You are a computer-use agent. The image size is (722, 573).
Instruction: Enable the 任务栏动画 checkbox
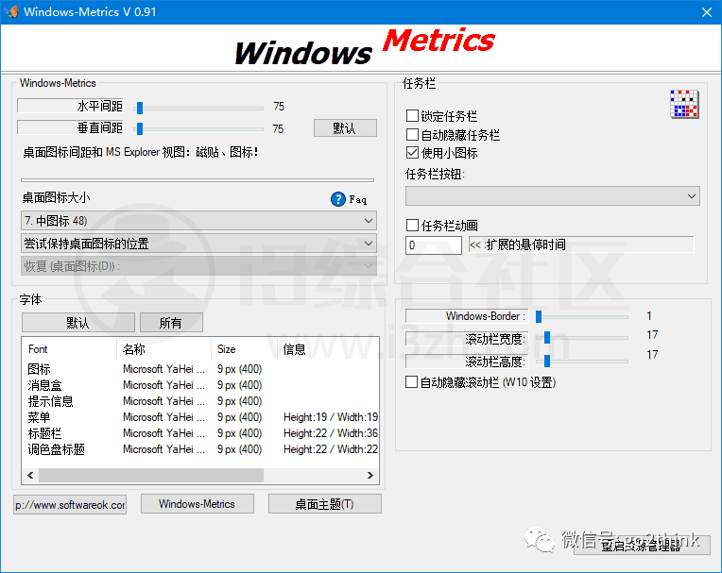(413, 226)
